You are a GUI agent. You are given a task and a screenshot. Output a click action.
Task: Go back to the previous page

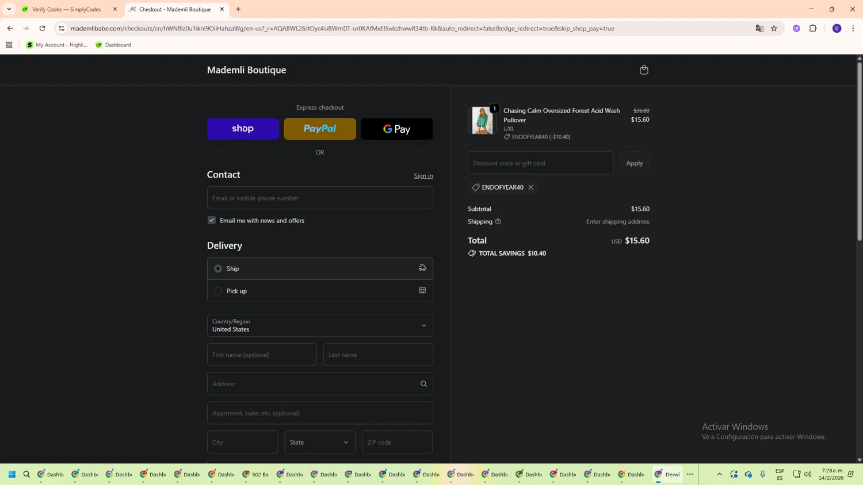coord(10,28)
